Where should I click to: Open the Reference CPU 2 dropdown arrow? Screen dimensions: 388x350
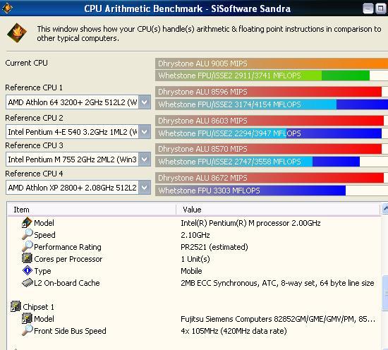click(x=144, y=132)
